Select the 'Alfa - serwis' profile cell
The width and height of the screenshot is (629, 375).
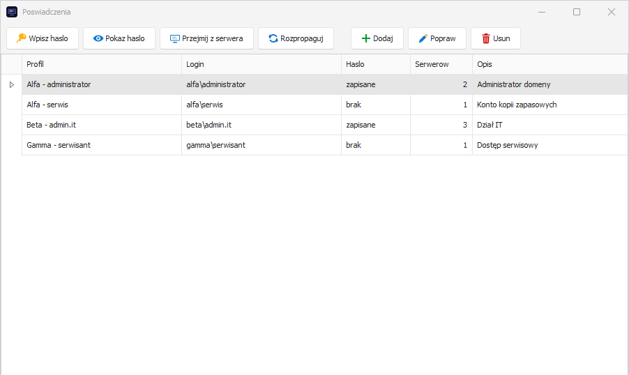coord(102,105)
